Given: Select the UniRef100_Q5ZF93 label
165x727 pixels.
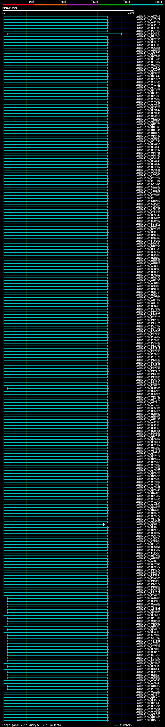Looking at the screenshot, I should (x=148, y=65).
